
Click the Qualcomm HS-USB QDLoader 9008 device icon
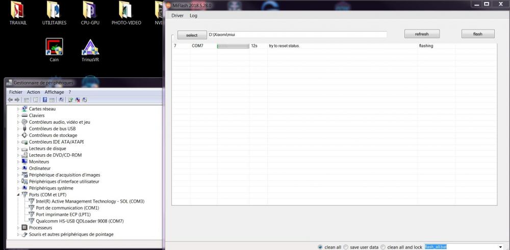click(x=32, y=221)
